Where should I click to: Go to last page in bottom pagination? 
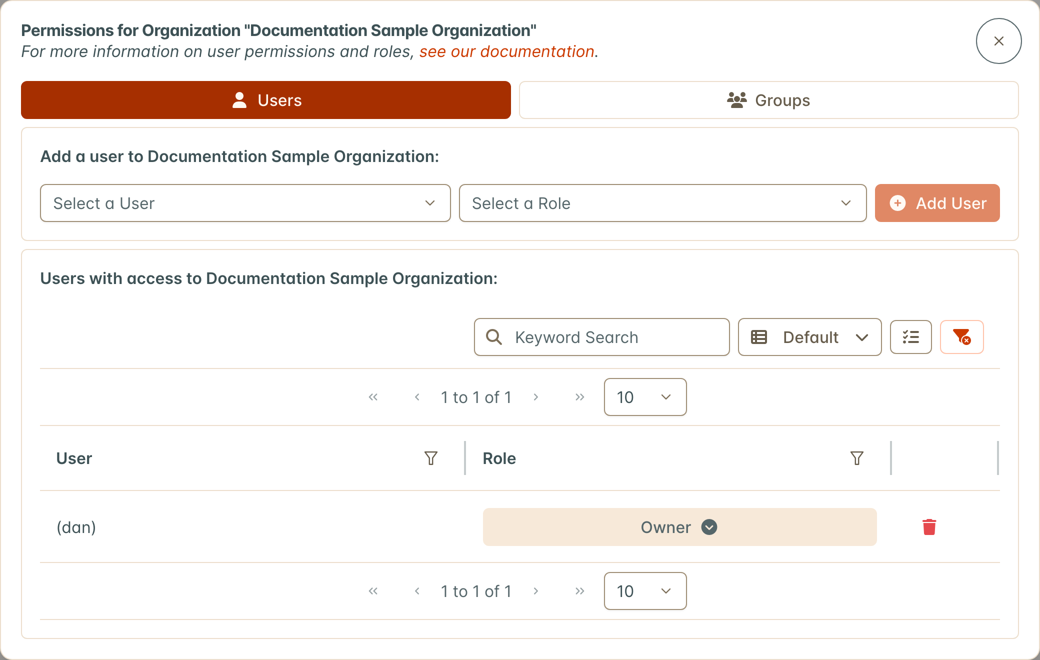click(x=579, y=591)
